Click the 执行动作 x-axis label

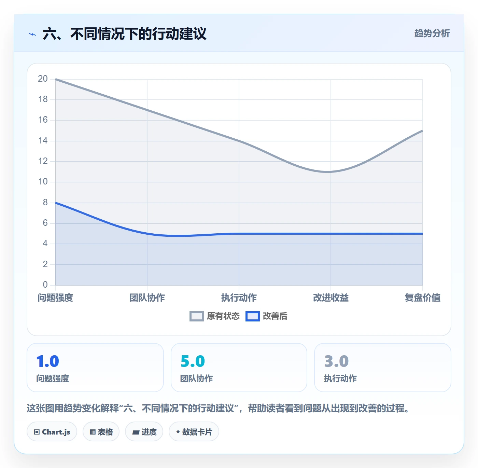pos(239,298)
